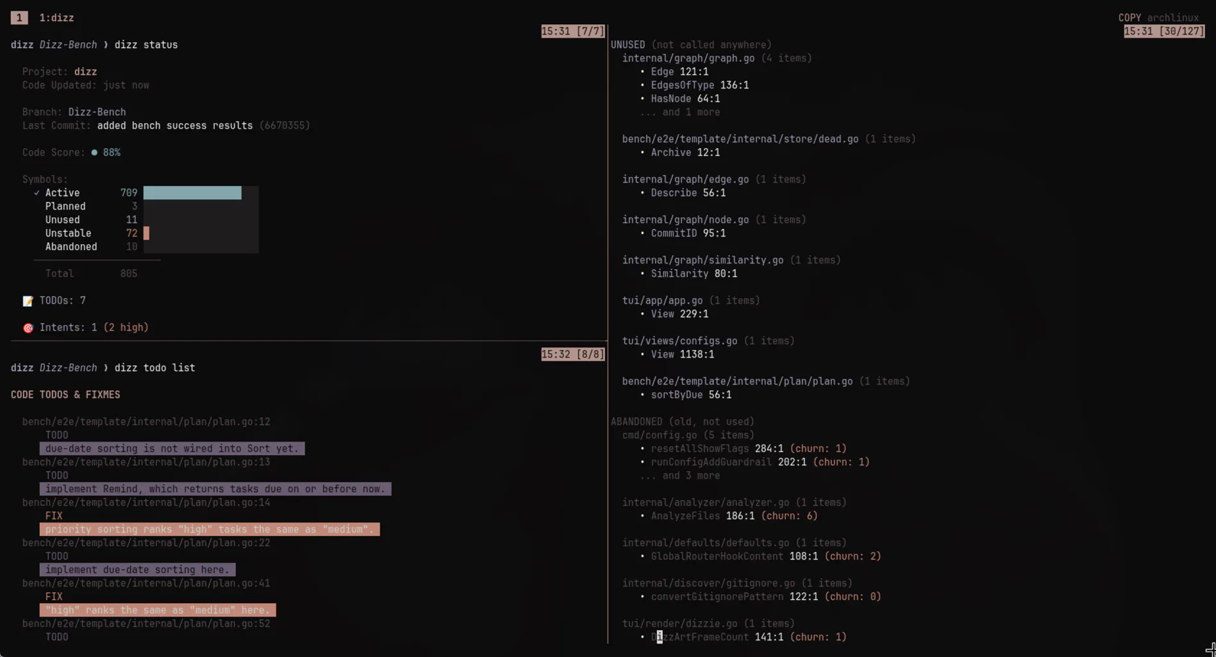Click the '88%' code score value
Image resolution: width=1216 pixels, height=657 pixels.
point(112,153)
